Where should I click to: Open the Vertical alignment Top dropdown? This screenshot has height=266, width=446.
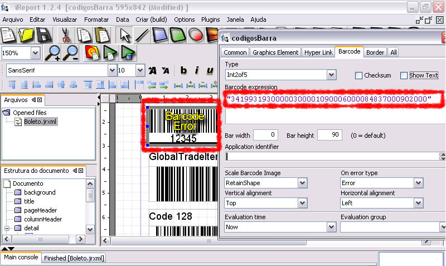302,203
